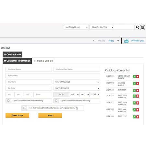
Task: Check Opt out customer from SMS Marketing
Action: tap(56, 101)
